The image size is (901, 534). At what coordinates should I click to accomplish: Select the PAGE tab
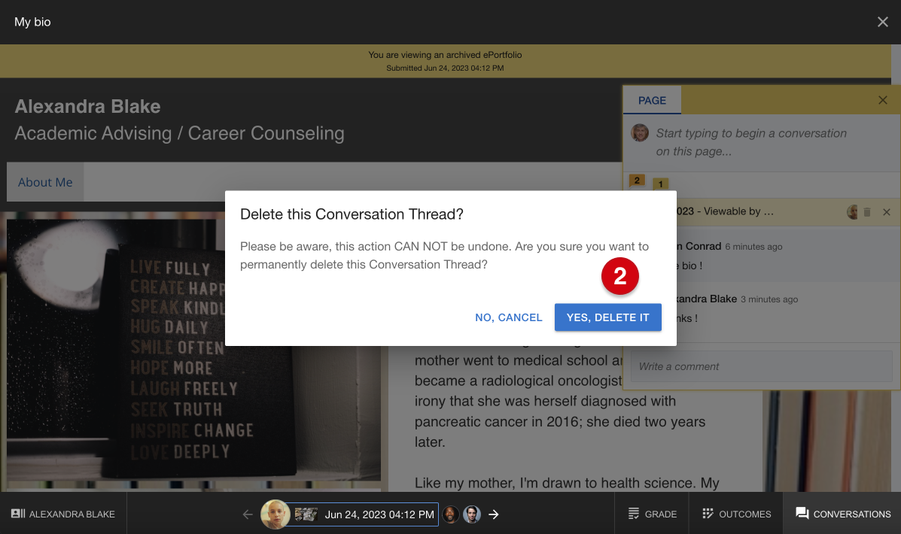tap(652, 101)
